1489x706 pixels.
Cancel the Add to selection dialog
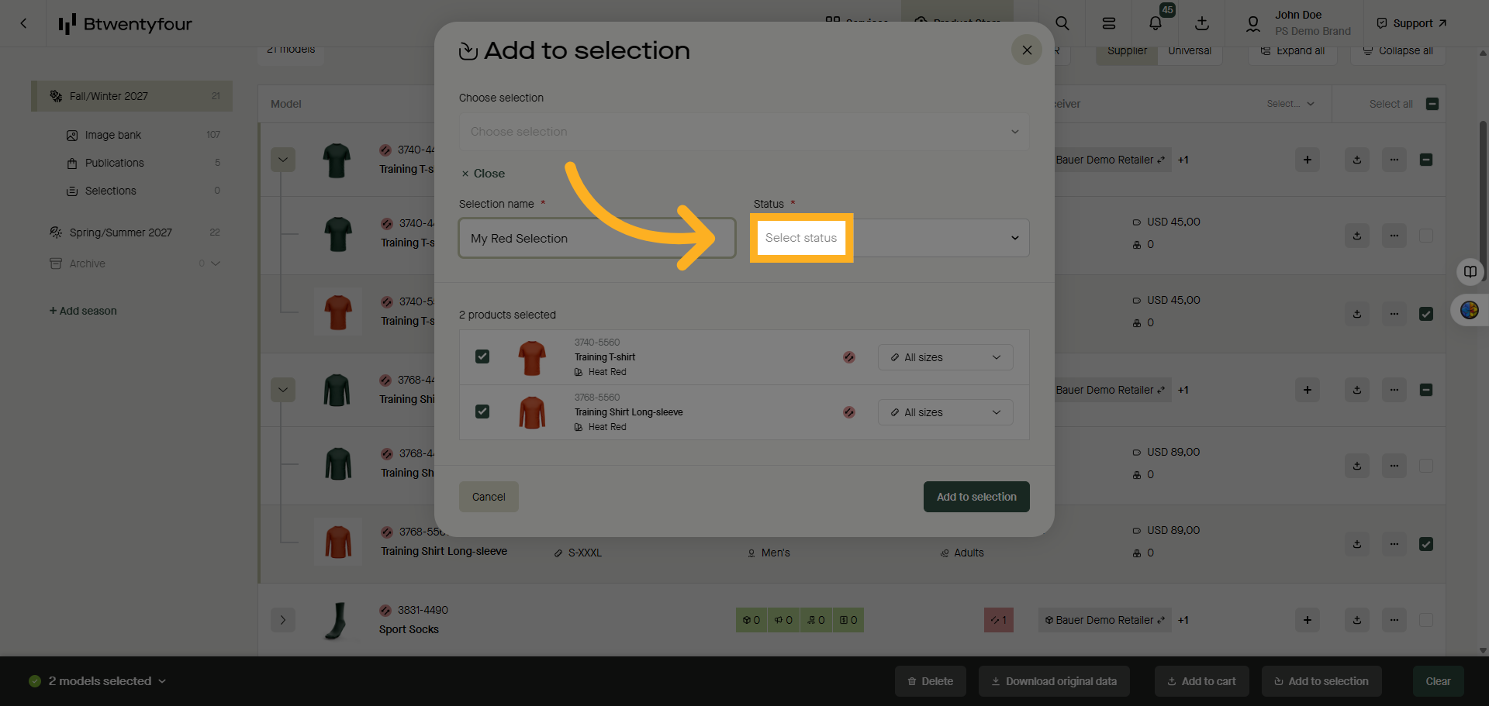(x=489, y=497)
